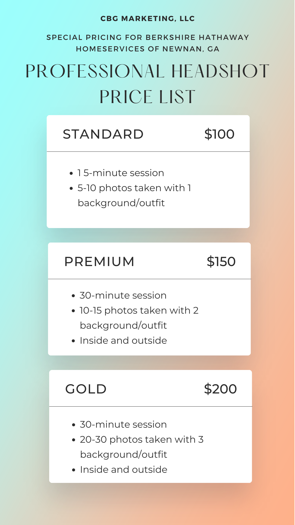The width and height of the screenshot is (295, 525).
Task: Click background/outfit text in the Standard card
Action: coord(121,203)
